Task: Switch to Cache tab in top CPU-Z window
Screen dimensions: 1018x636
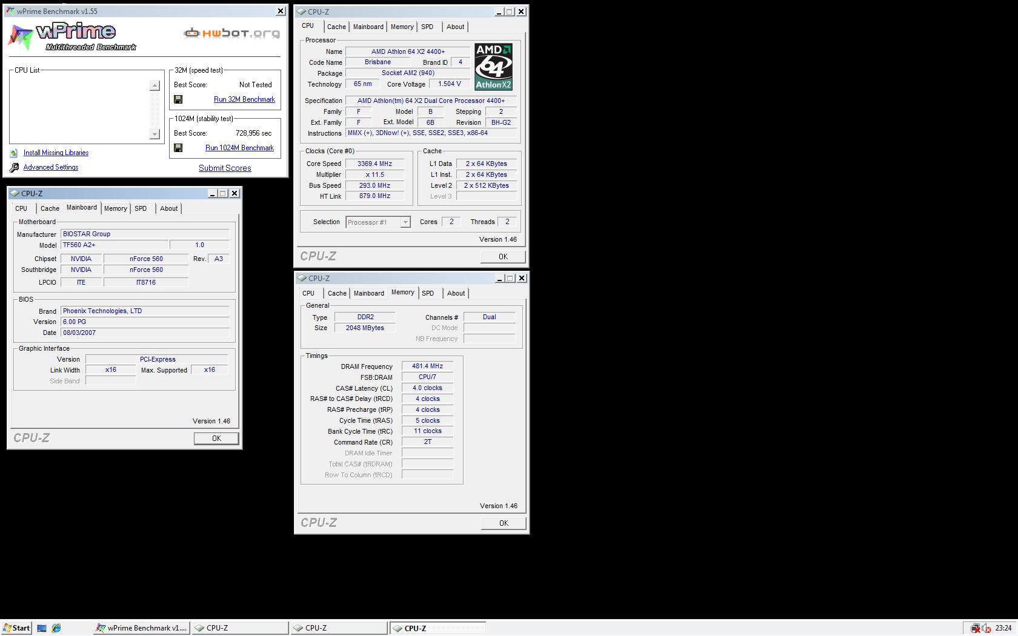Action: pos(336,27)
